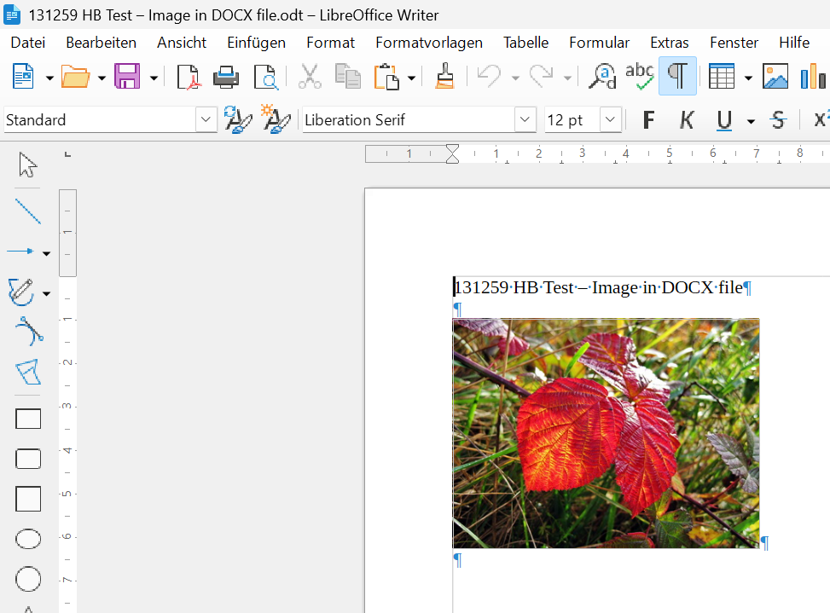Image resolution: width=830 pixels, height=613 pixels.
Task: Toggle formatting marks display
Action: (x=677, y=77)
